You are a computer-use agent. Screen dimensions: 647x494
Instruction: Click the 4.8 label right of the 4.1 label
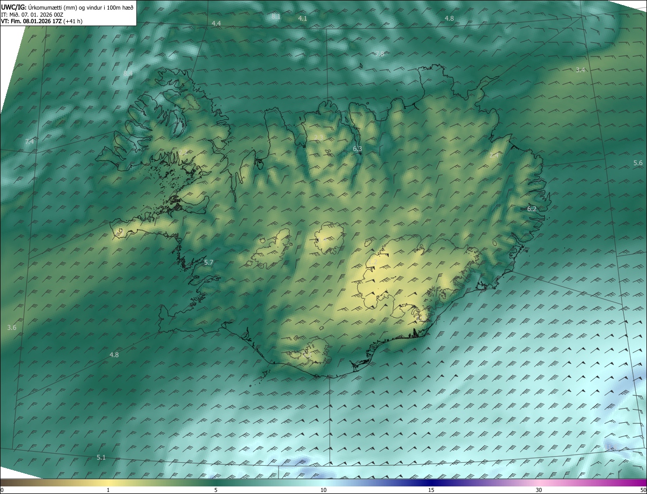[x=449, y=18]
